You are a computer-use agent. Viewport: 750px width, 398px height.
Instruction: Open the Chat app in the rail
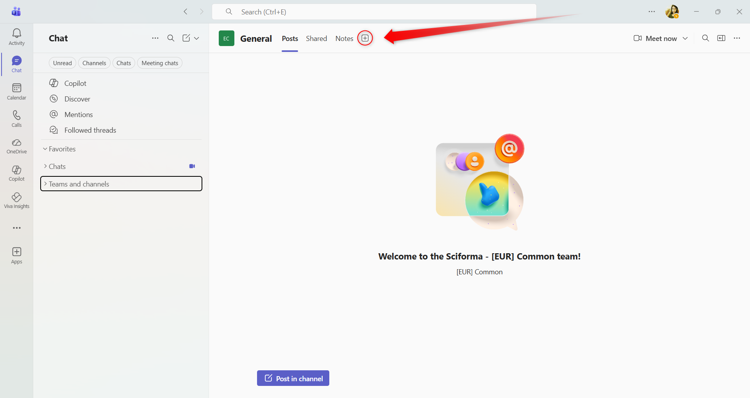click(x=16, y=64)
